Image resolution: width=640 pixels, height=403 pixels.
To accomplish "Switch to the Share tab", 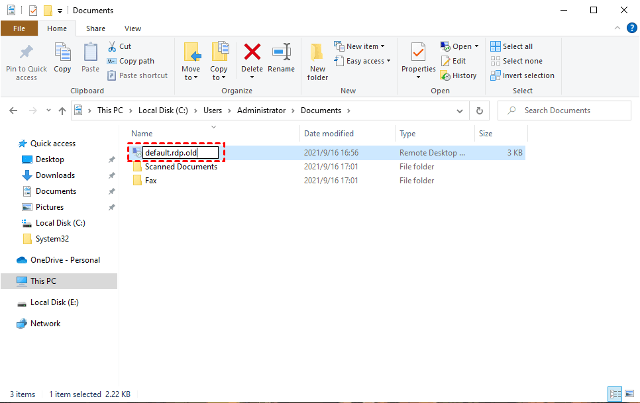I will (95, 28).
